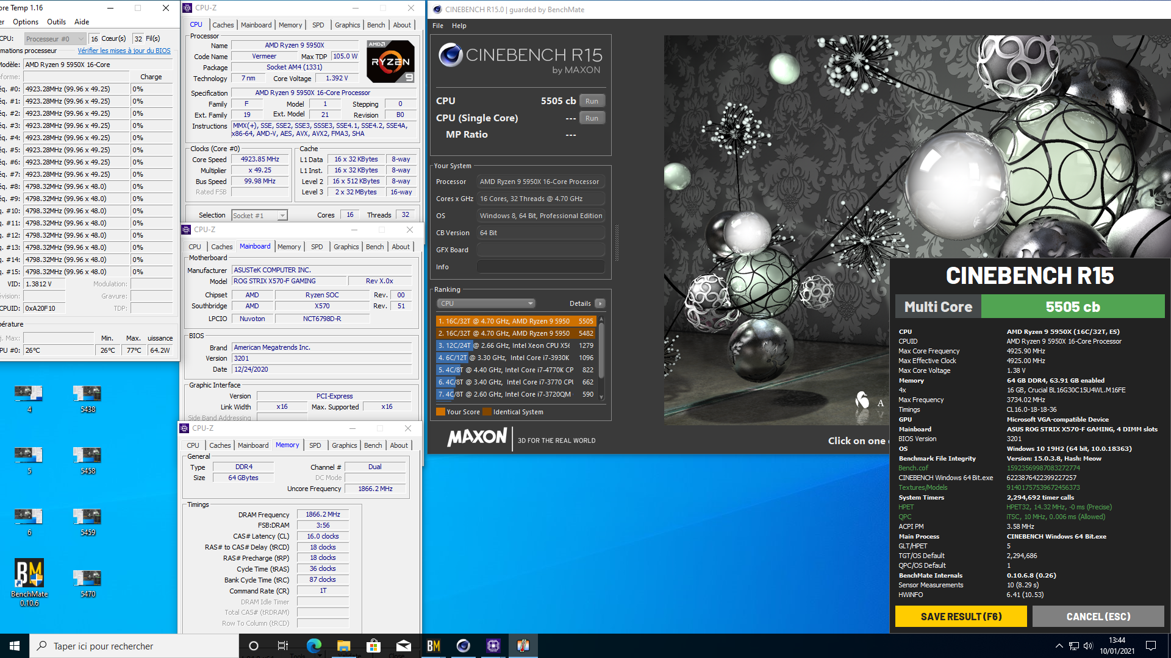Click the BIOS update check link

point(124,51)
